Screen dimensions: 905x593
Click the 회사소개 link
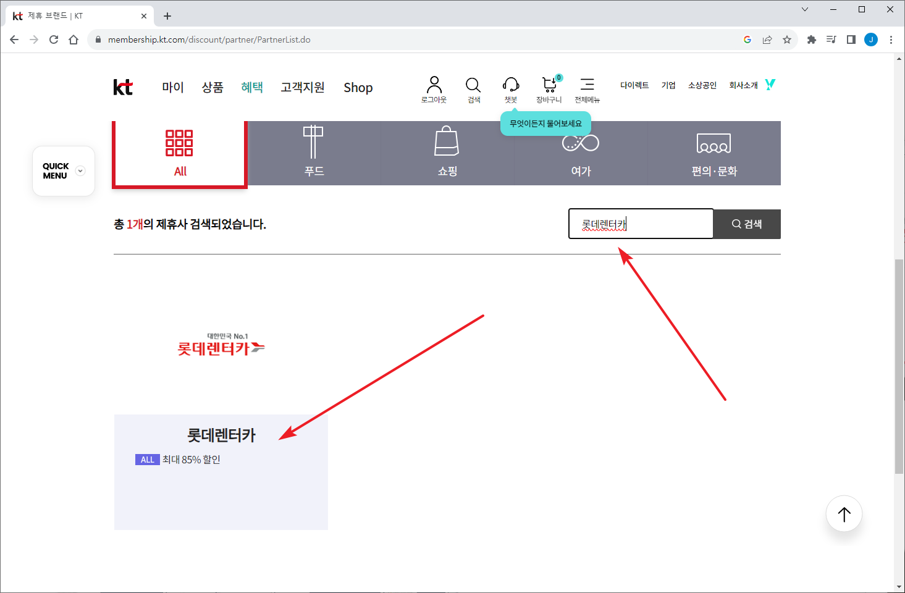743,85
